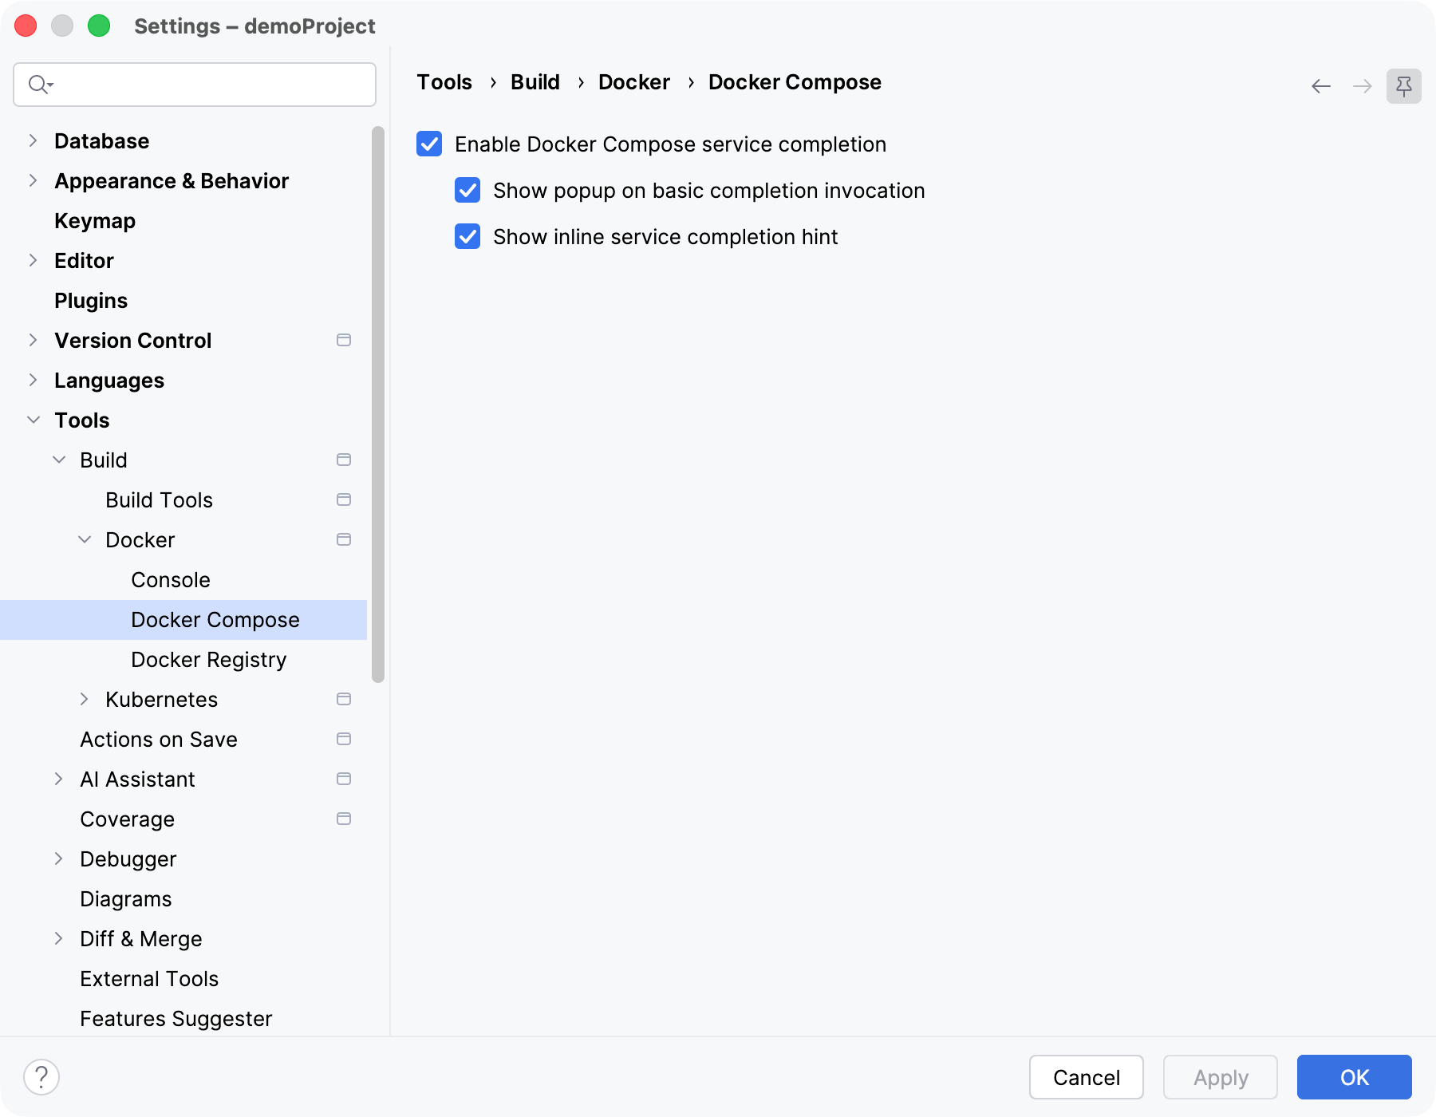Image resolution: width=1436 pixels, height=1117 pixels.
Task: Focus the settings search field
Action: tap(195, 85)
